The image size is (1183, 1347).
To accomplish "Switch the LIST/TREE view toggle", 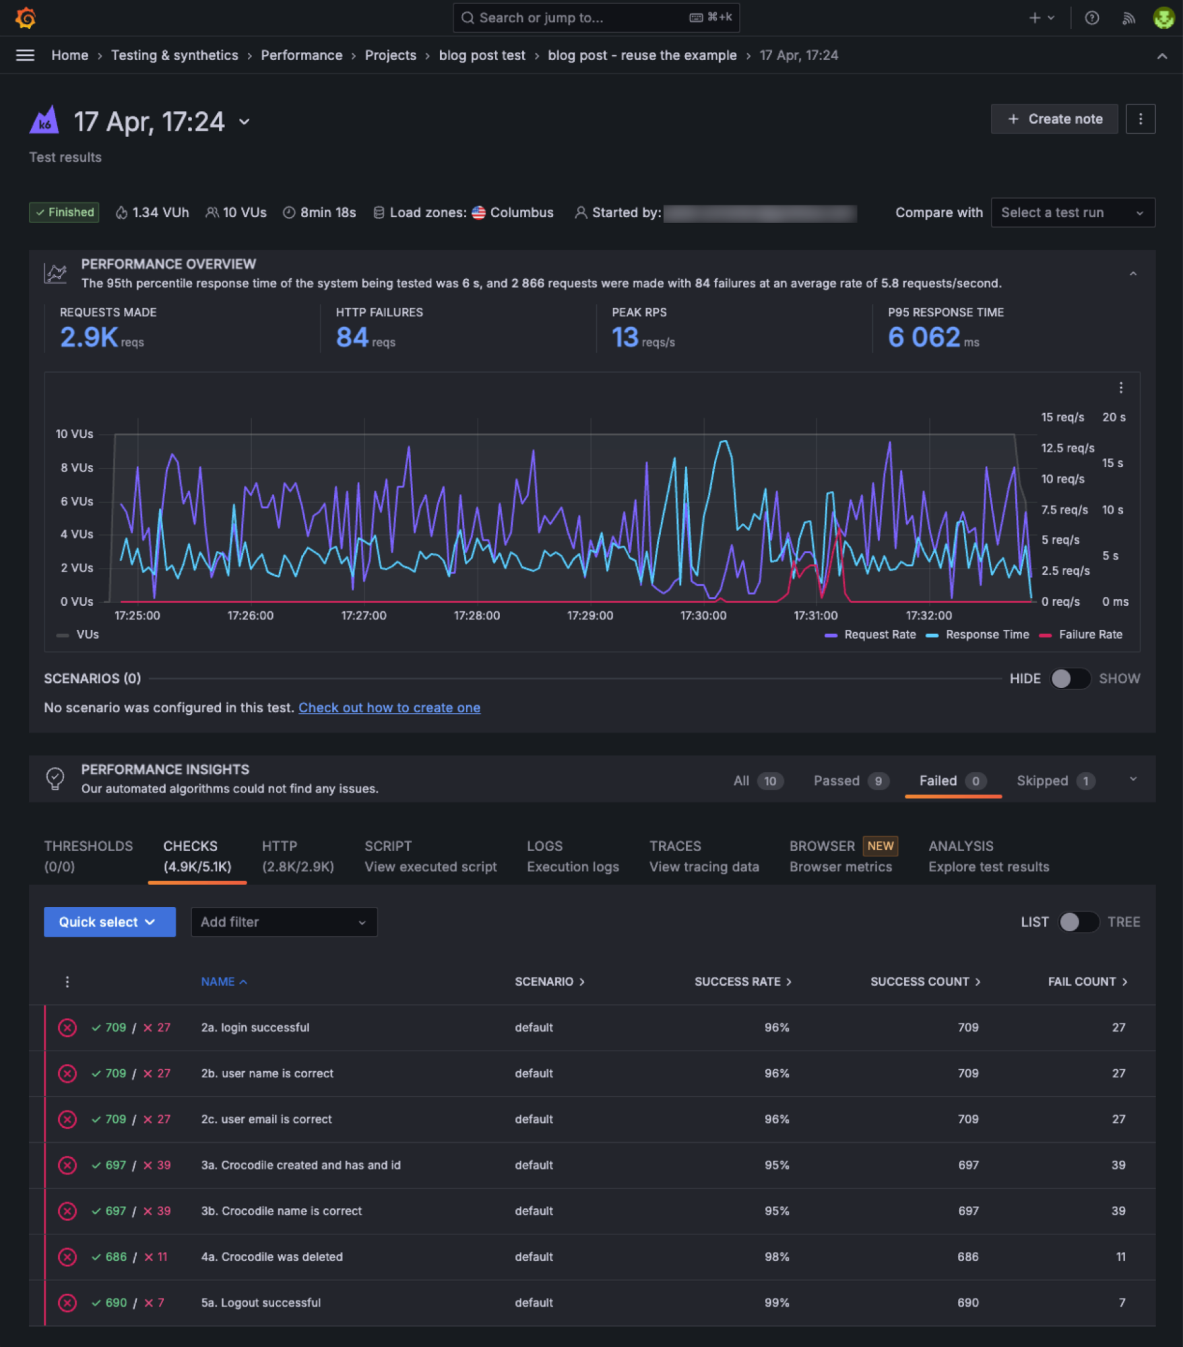I will click(x=1078, y=922).
